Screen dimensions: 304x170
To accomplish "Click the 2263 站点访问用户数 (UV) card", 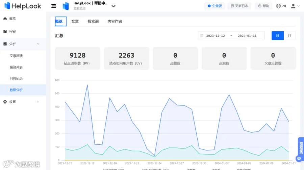I will click(x=126, y=58).
